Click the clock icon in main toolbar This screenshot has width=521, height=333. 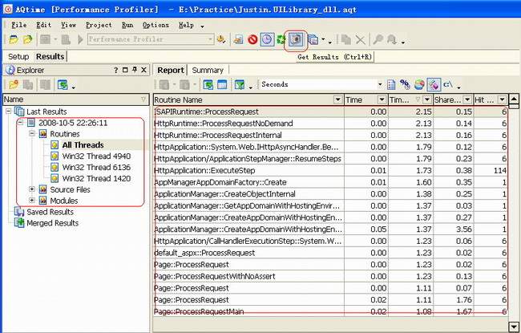(266, 39)
